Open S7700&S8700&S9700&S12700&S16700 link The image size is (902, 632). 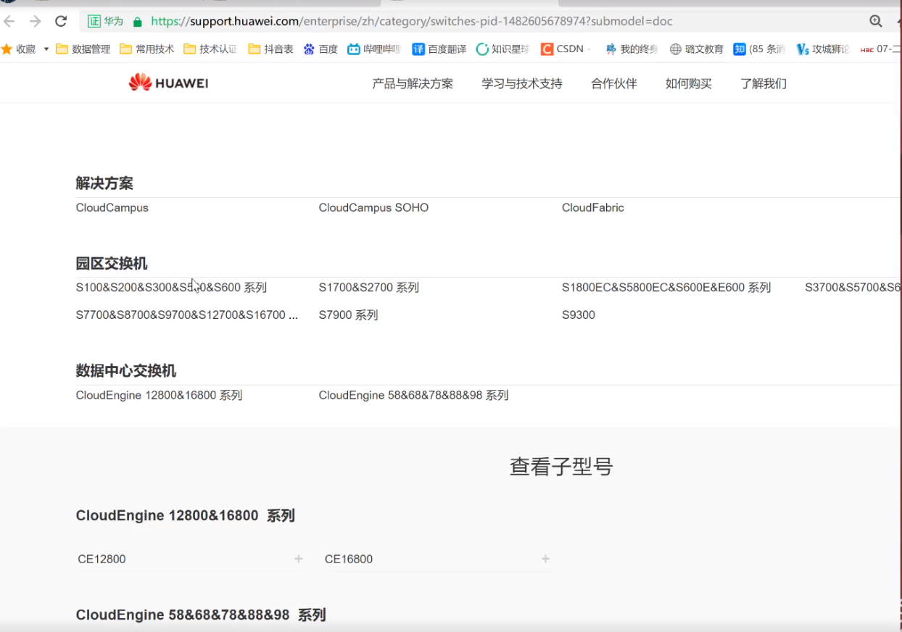187,315
